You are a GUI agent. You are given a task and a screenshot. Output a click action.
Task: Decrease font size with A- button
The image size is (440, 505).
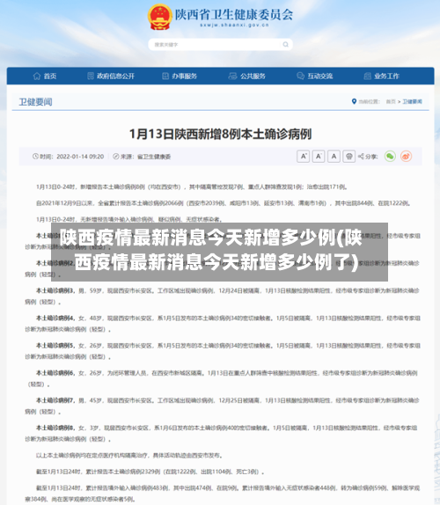[319, 157]
